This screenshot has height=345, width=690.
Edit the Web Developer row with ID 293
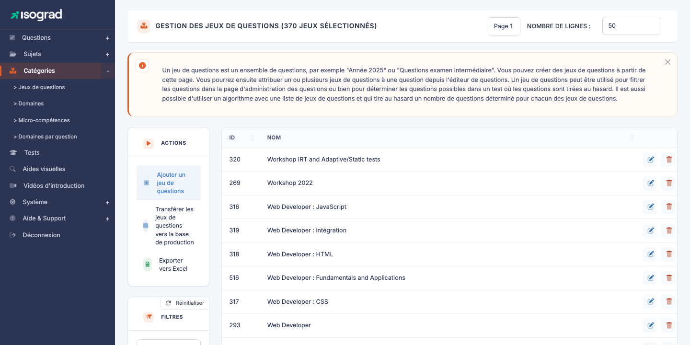[x=650, y=325]
